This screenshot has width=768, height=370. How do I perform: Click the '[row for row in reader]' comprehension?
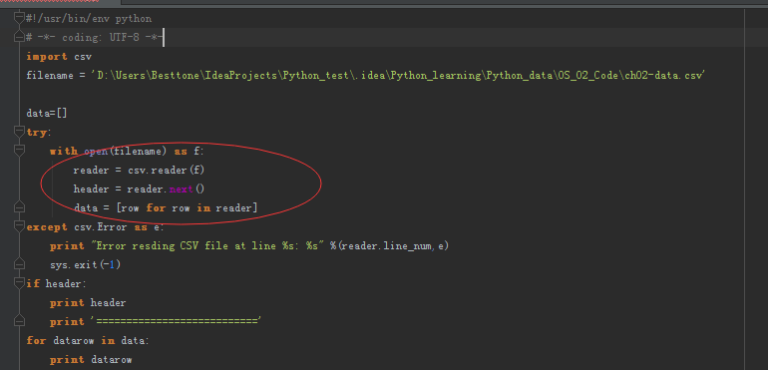click(x=187, y=207)
